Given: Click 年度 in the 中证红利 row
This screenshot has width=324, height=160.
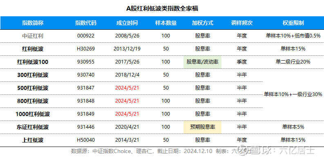Looking at the screenshot, I should tap(242, 36).
